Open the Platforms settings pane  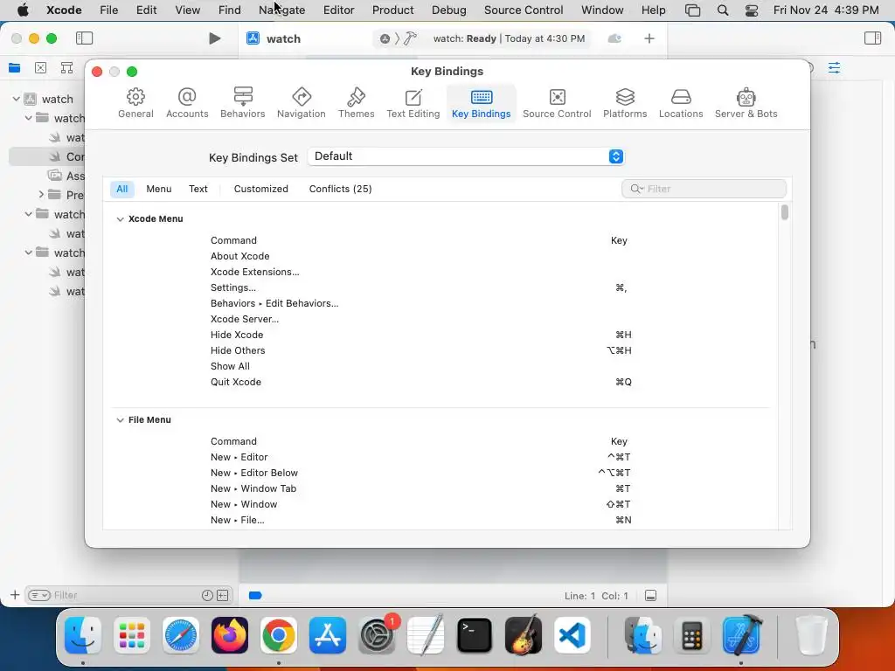(625, 103)
